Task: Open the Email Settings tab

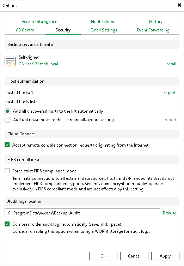Action: 104,30
